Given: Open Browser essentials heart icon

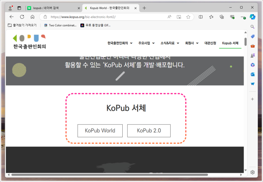Looking at the screenshot, I should [x=232, y=17].
